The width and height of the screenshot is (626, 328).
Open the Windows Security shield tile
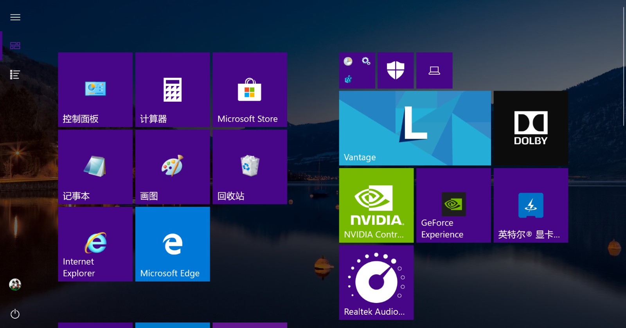[396, 71]
